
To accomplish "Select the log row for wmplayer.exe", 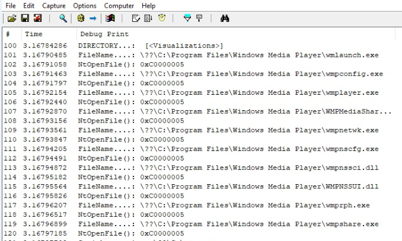I will [228, 93].
